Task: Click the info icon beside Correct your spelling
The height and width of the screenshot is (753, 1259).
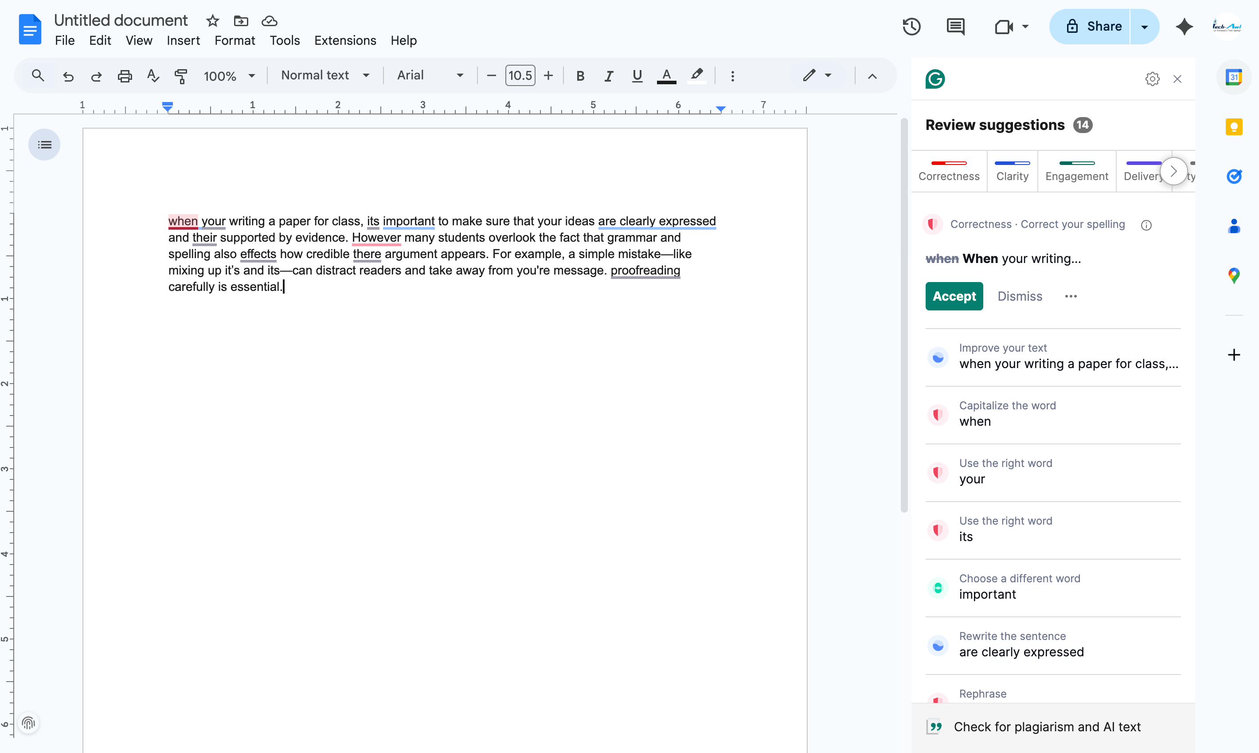Action: 1146,225
